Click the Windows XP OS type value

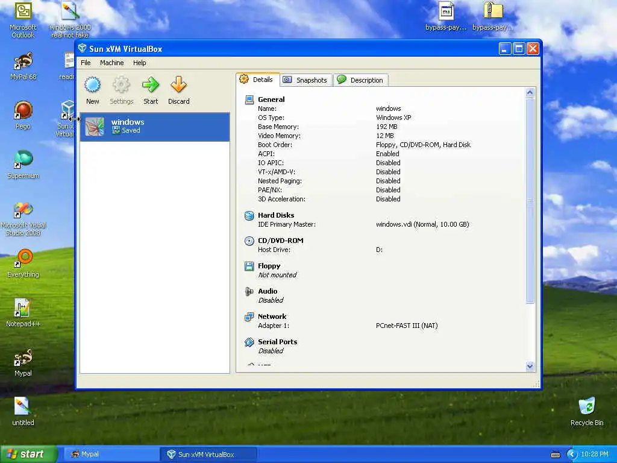pyautogui.click(x=393, y=118)
